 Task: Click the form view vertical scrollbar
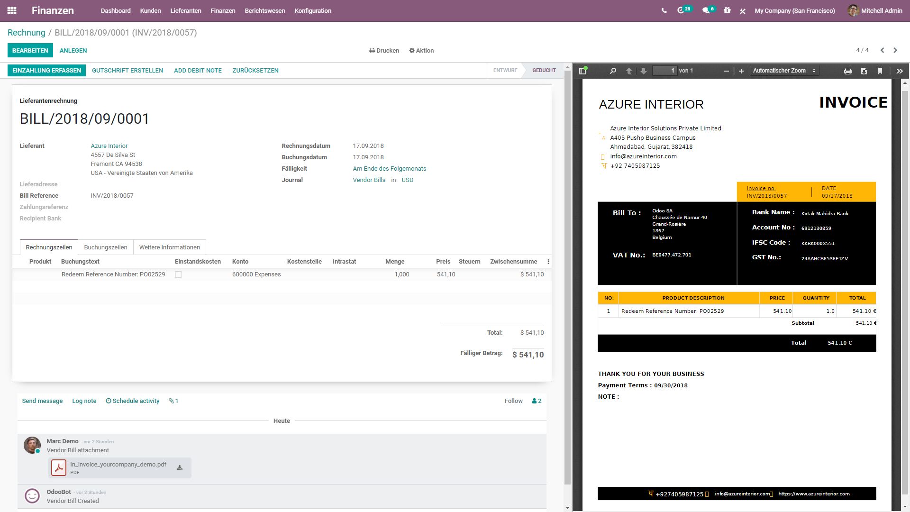tap(567, 284)
